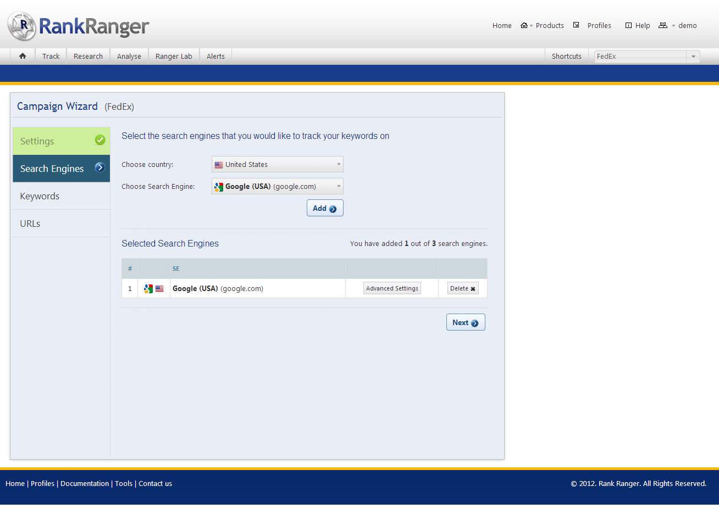This screenshot has height=514, width=719.
Task: Click the # column header
Action: [130, 269]
